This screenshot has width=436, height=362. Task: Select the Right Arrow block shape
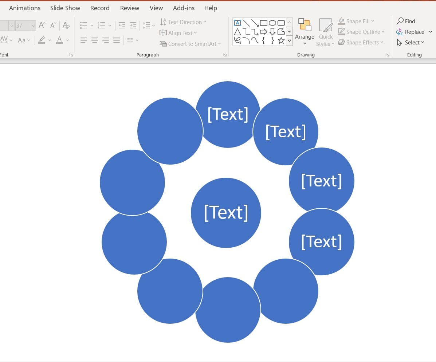[264, 32]
